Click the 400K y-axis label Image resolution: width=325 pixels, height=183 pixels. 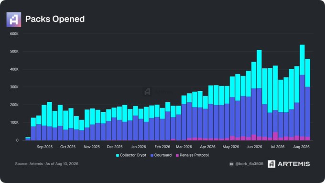[x=14, y=69]
